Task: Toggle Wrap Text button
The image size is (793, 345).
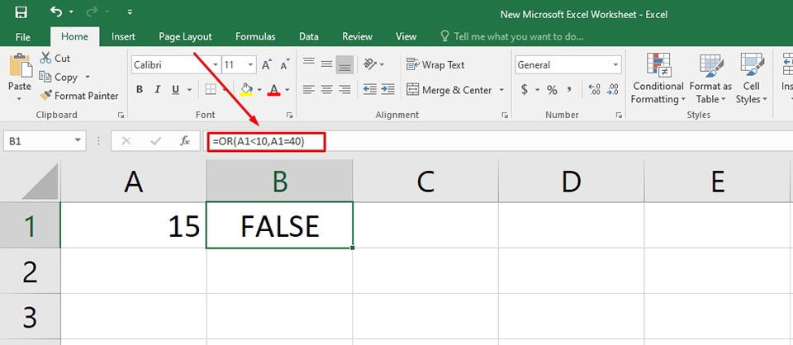Action: click(x=435, y=64)
